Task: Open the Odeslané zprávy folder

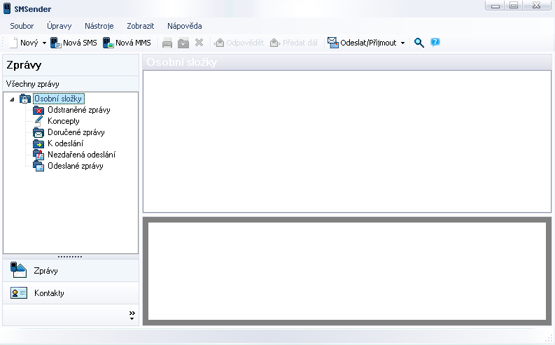Action: (x=75, y=166)
